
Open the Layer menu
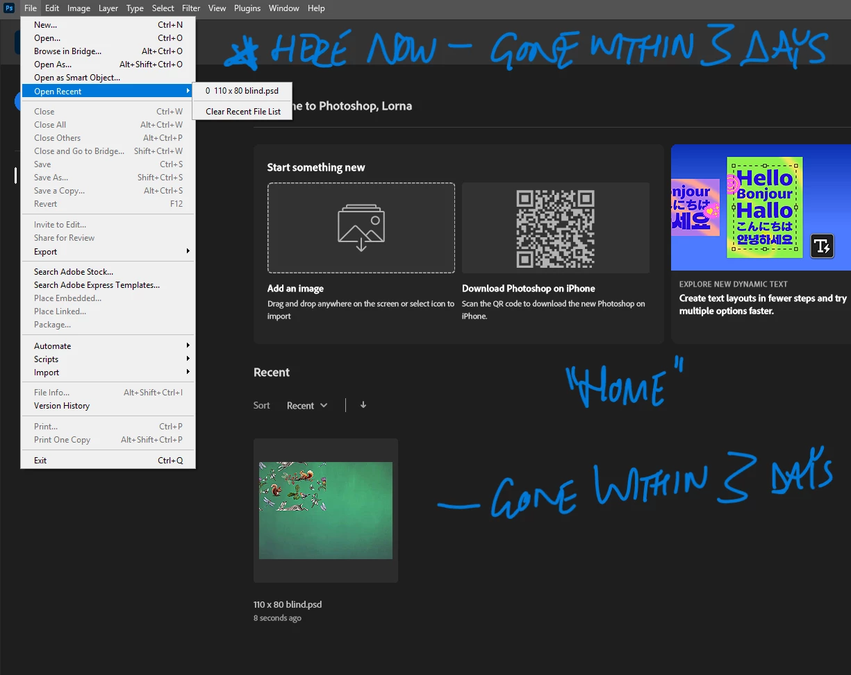click(x=108, y=8)
